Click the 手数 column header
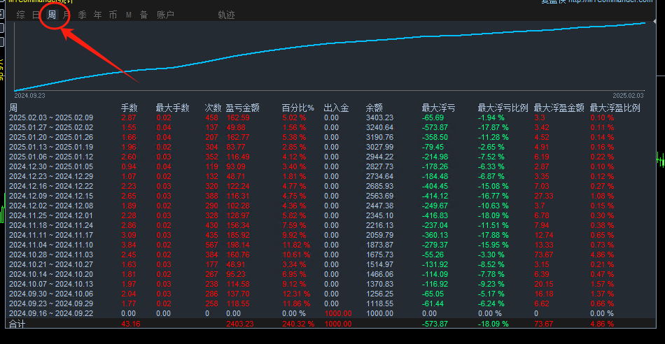This screenshot has width=665, height=344. [x=129, y=108]
